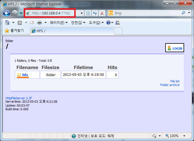Open a new blank tab
194x141 pixels.
point(118,31)
